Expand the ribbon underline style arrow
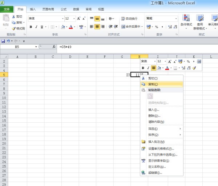The width and height of the screenshot is (218, 186). point(46,27)
